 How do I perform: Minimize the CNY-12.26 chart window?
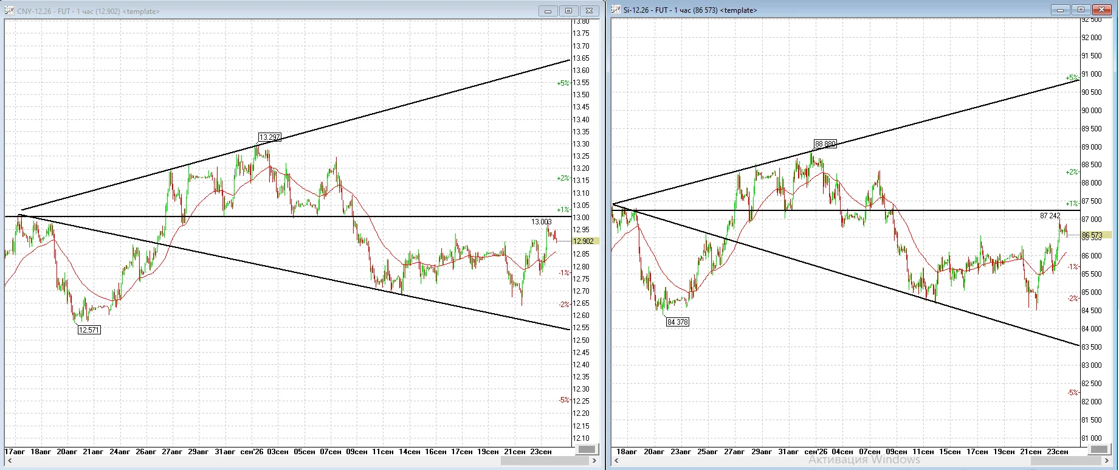click(x=548, y=11)
